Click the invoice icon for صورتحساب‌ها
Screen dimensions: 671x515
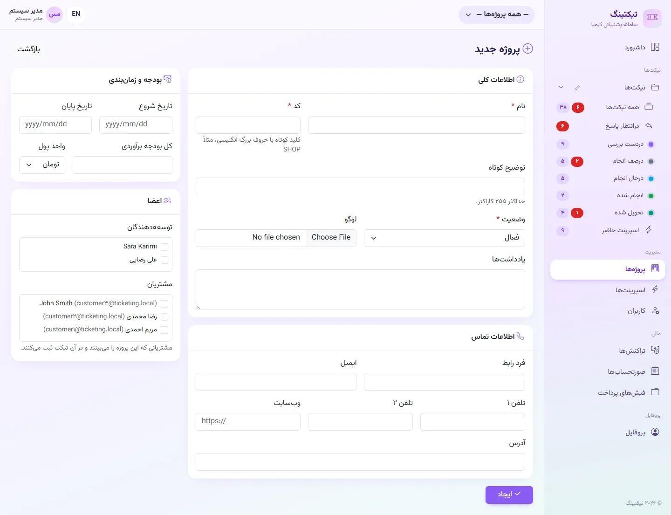[x=655, y=371]
